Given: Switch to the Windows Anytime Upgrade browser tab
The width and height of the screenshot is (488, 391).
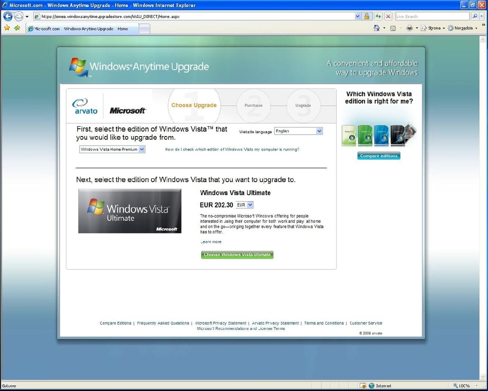Looking at the screenshot, I should click(81, 28).
